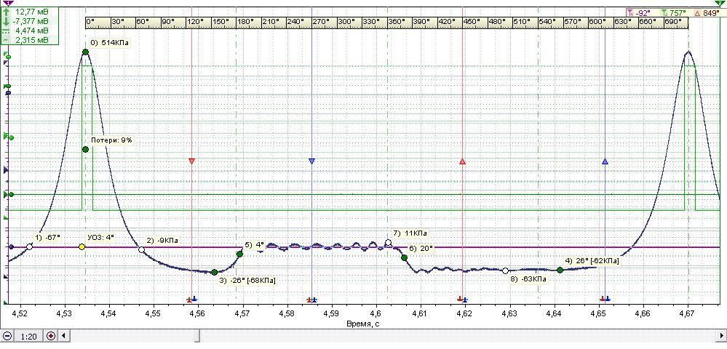The width and height of the screenshot is (727, 349).
Task: Click the 757° cursor 2 readout
Action: click(672, 13)
